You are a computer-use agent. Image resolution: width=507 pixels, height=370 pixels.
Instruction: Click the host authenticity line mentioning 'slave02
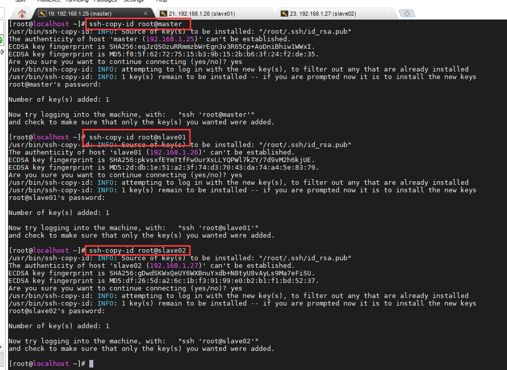click(x=152, y=265)
